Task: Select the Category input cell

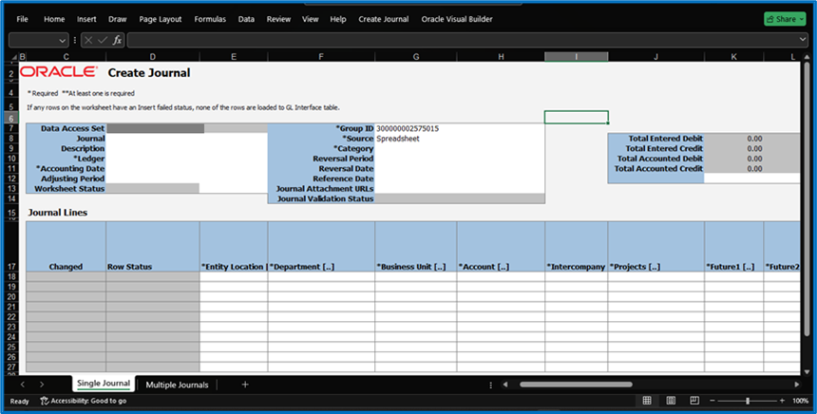Action: [x=460, y=149]
